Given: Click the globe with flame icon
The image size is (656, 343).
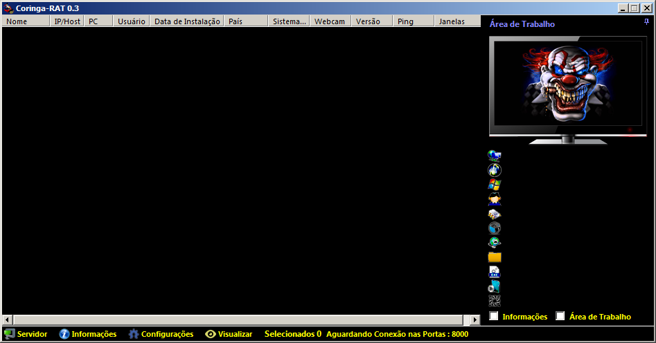Looking at the screenshot, I should pos(495,169).
